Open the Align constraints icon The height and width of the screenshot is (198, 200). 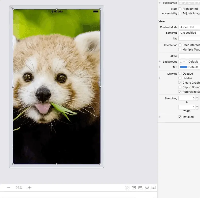[x=140, y=188]
